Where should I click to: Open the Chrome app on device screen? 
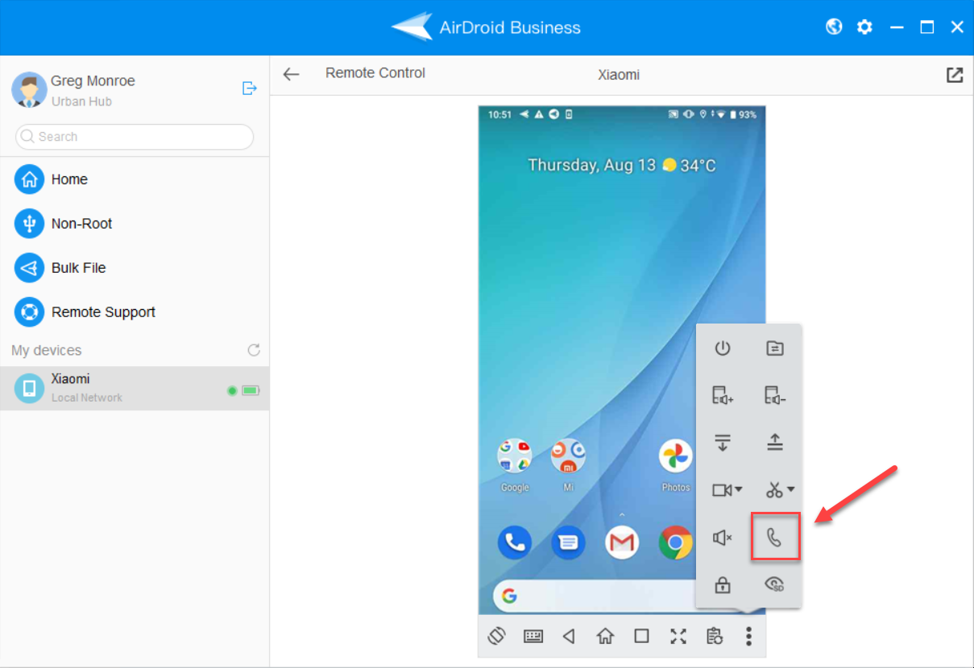click(x=676, y=542)
